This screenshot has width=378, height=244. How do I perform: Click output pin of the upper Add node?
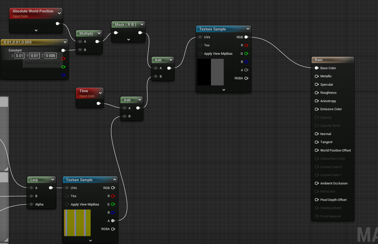pyautogui.click(x=169, y=68)
